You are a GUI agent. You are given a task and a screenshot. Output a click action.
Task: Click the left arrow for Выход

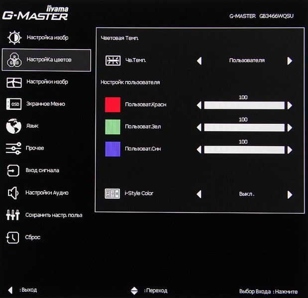click(10, 290)
